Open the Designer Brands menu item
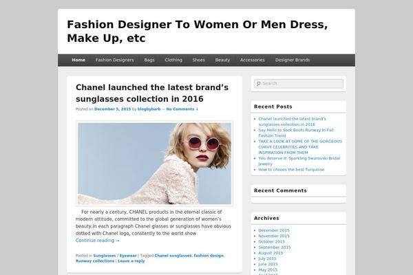 click(293, 60)
